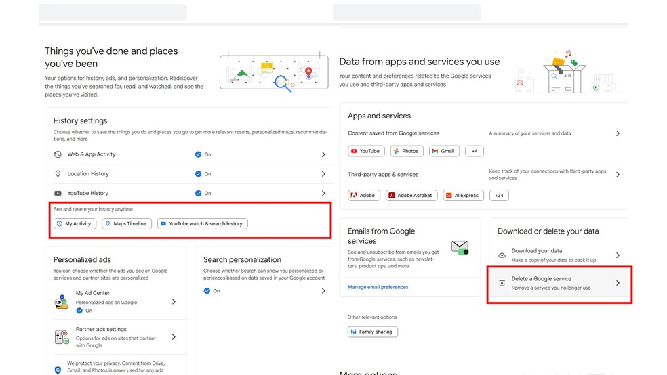Click the Location History pin icon

pos(58,174)
